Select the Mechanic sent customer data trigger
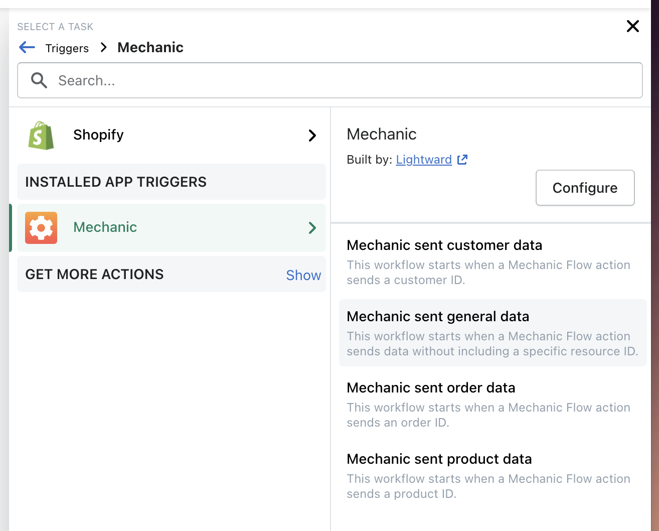This screenshot has height=531, width=659. [x=444, y=245]
